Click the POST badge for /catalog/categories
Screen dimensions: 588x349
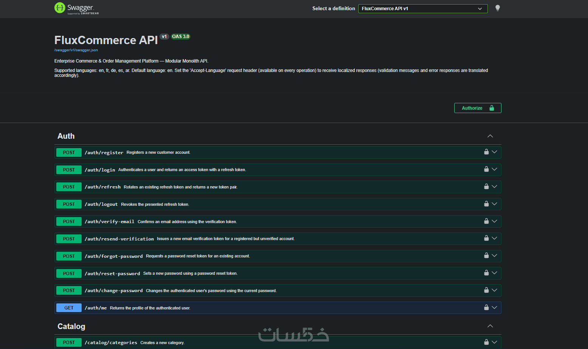(x=69, y=343)
